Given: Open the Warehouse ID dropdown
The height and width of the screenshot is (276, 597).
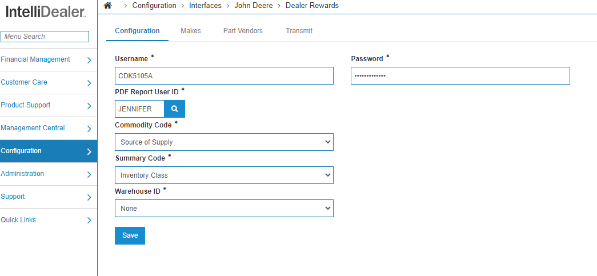Looking at the screenshot, I should click(x=224, y=209).
